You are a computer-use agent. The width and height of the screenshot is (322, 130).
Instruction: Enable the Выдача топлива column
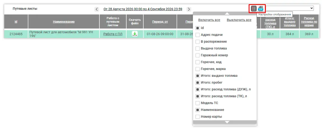coord(198,49)
